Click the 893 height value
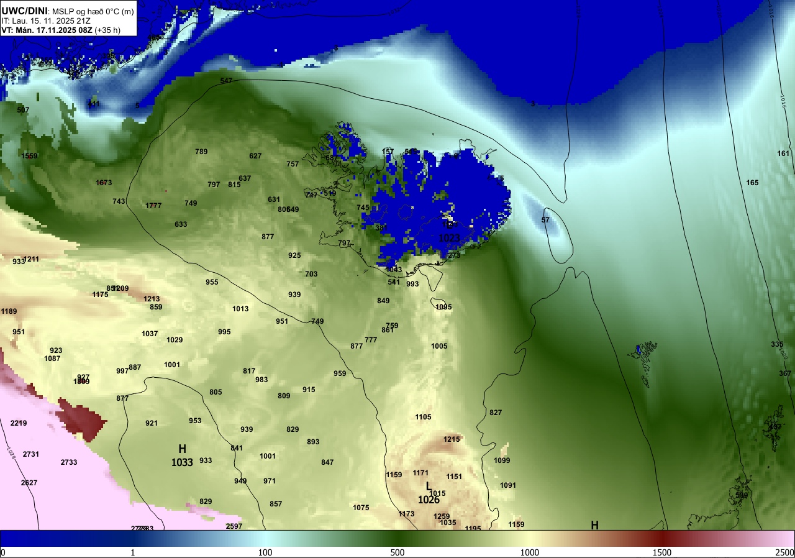 click(313, 442)
